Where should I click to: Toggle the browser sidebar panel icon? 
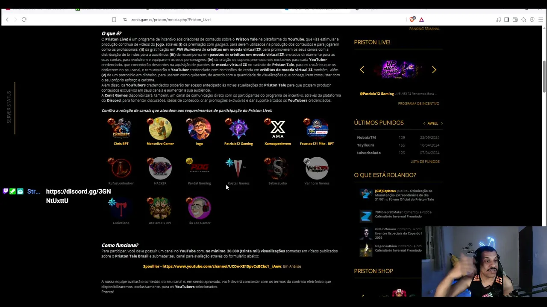[x=506, y=20]
